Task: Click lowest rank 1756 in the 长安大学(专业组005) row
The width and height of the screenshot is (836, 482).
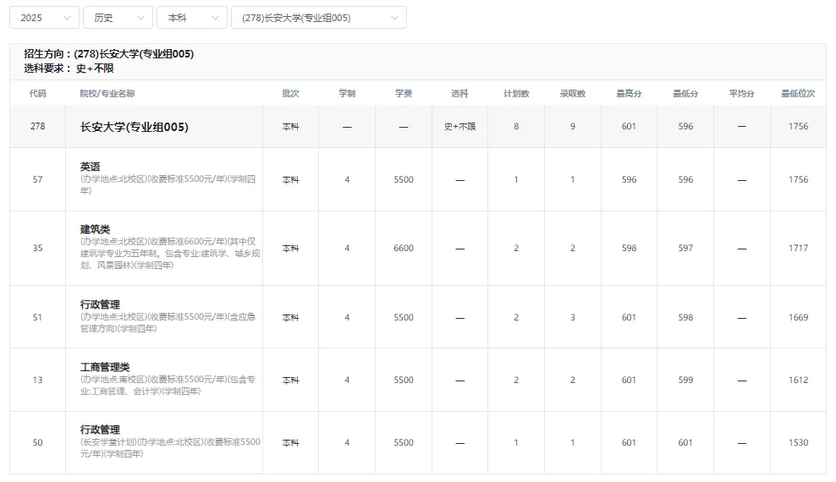Action: tap(798, 126)
